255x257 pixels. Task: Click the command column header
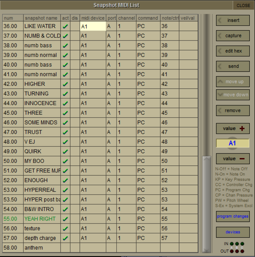coord(148,18)
